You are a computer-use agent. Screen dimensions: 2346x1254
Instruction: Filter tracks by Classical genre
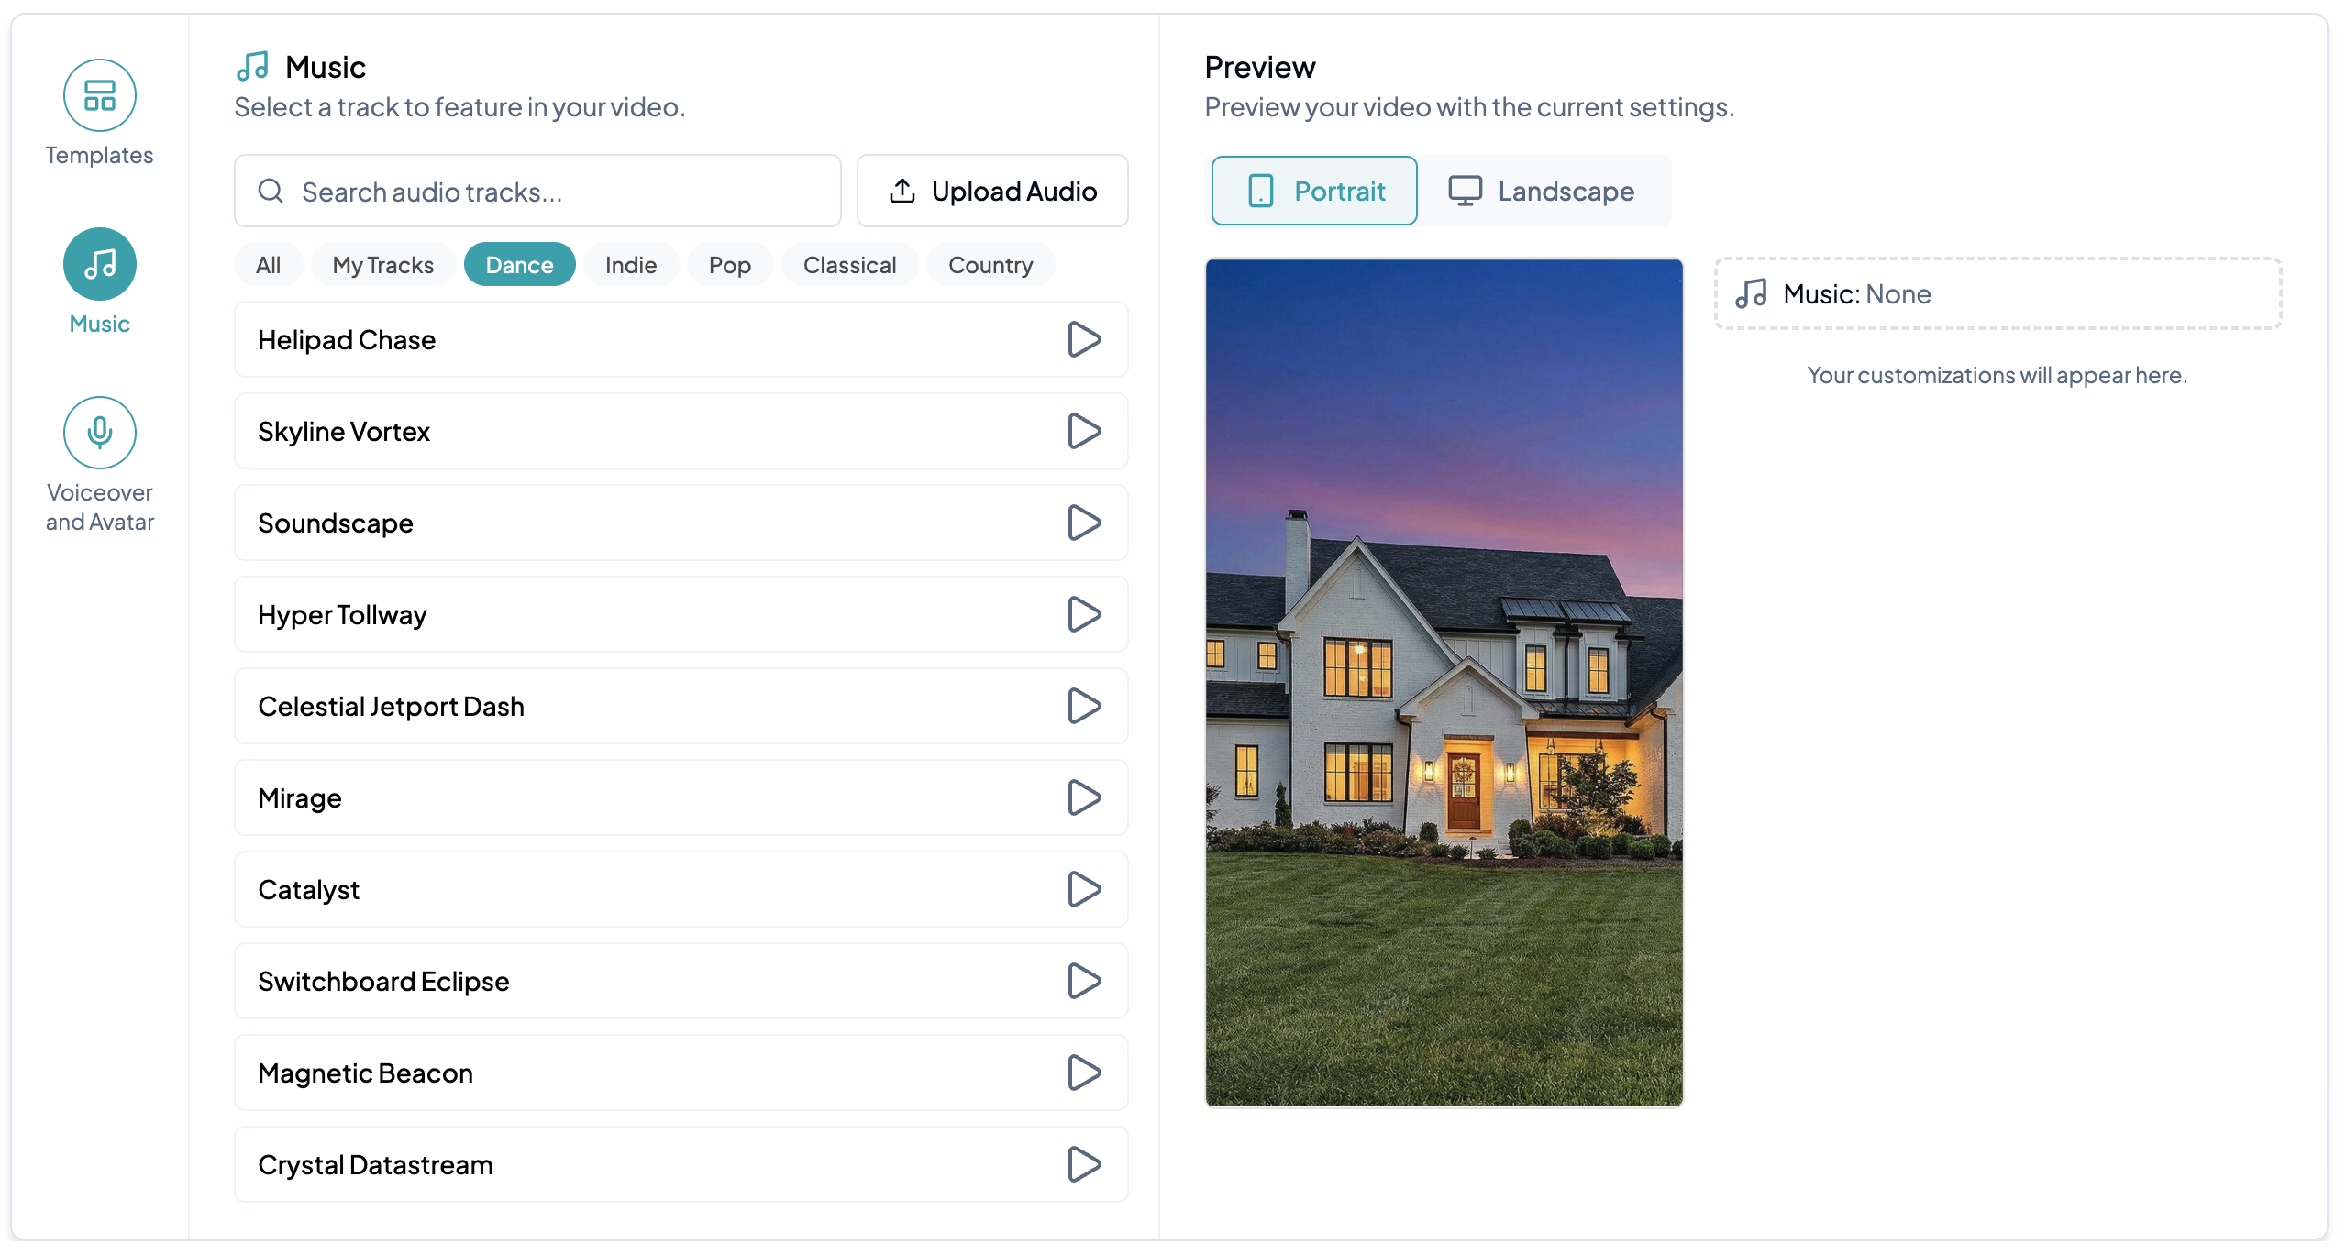(849, 265)
